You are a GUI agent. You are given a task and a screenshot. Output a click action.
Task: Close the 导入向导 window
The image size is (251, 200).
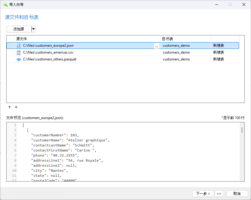click(244, 5)
